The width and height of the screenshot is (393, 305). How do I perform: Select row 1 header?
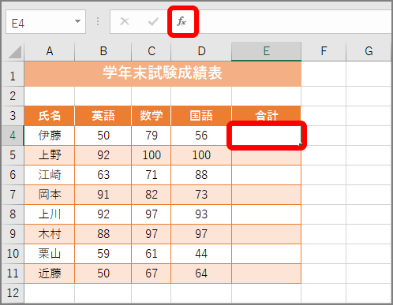13,74
